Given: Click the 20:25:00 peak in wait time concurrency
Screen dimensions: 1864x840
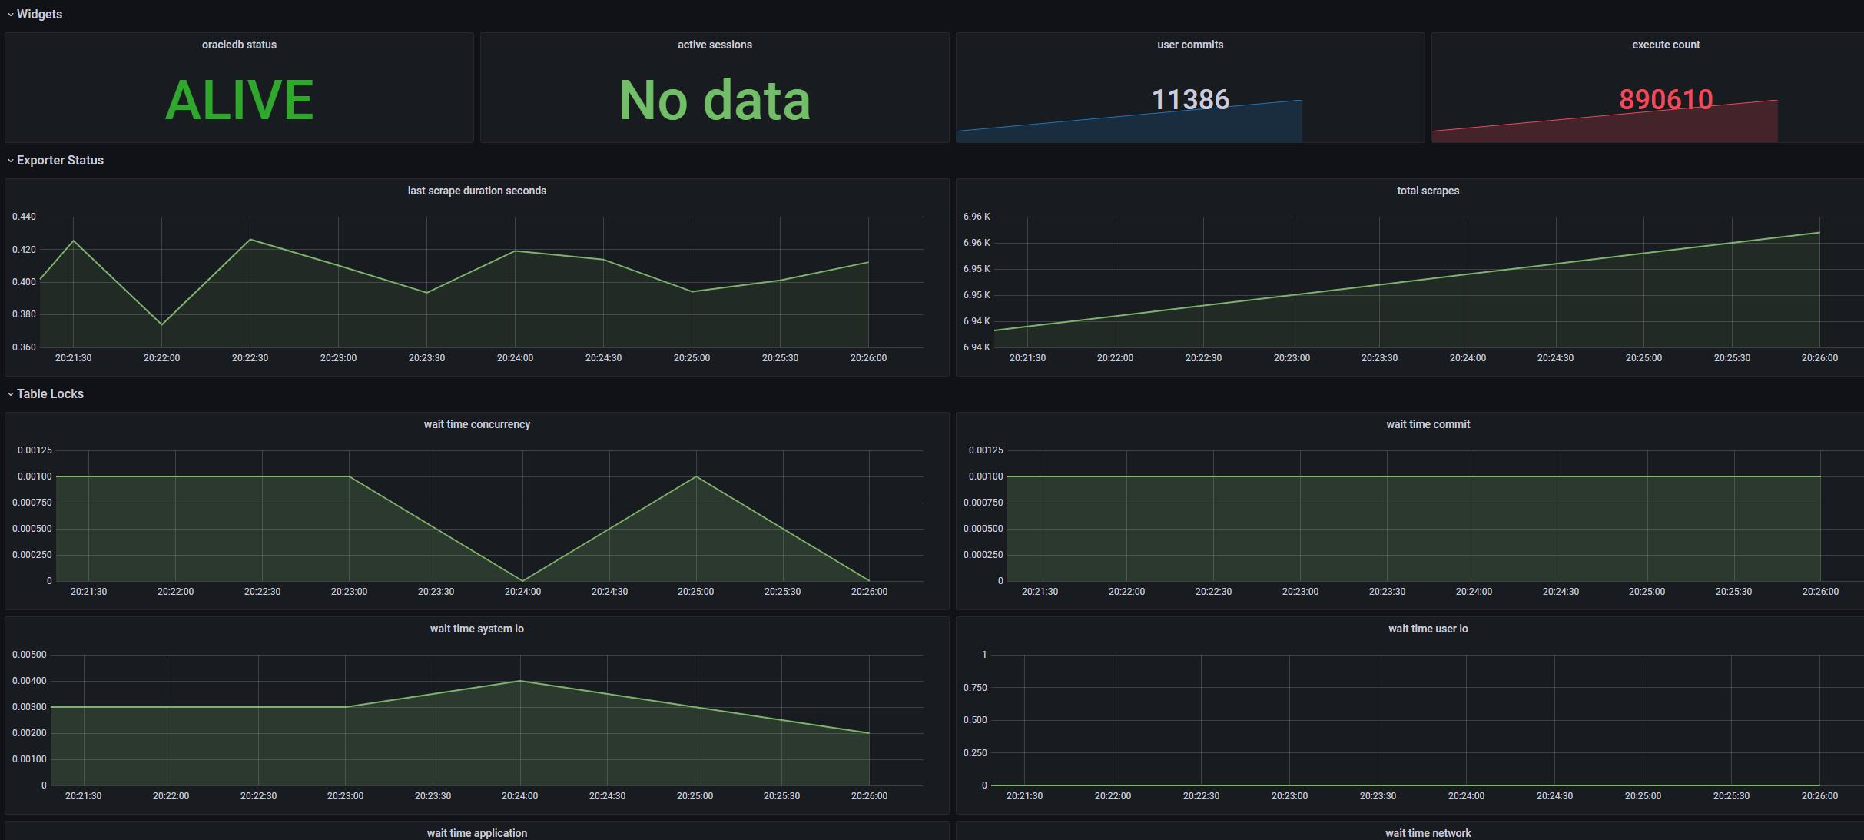Looking at the screenshot, I should click(696, 476).
